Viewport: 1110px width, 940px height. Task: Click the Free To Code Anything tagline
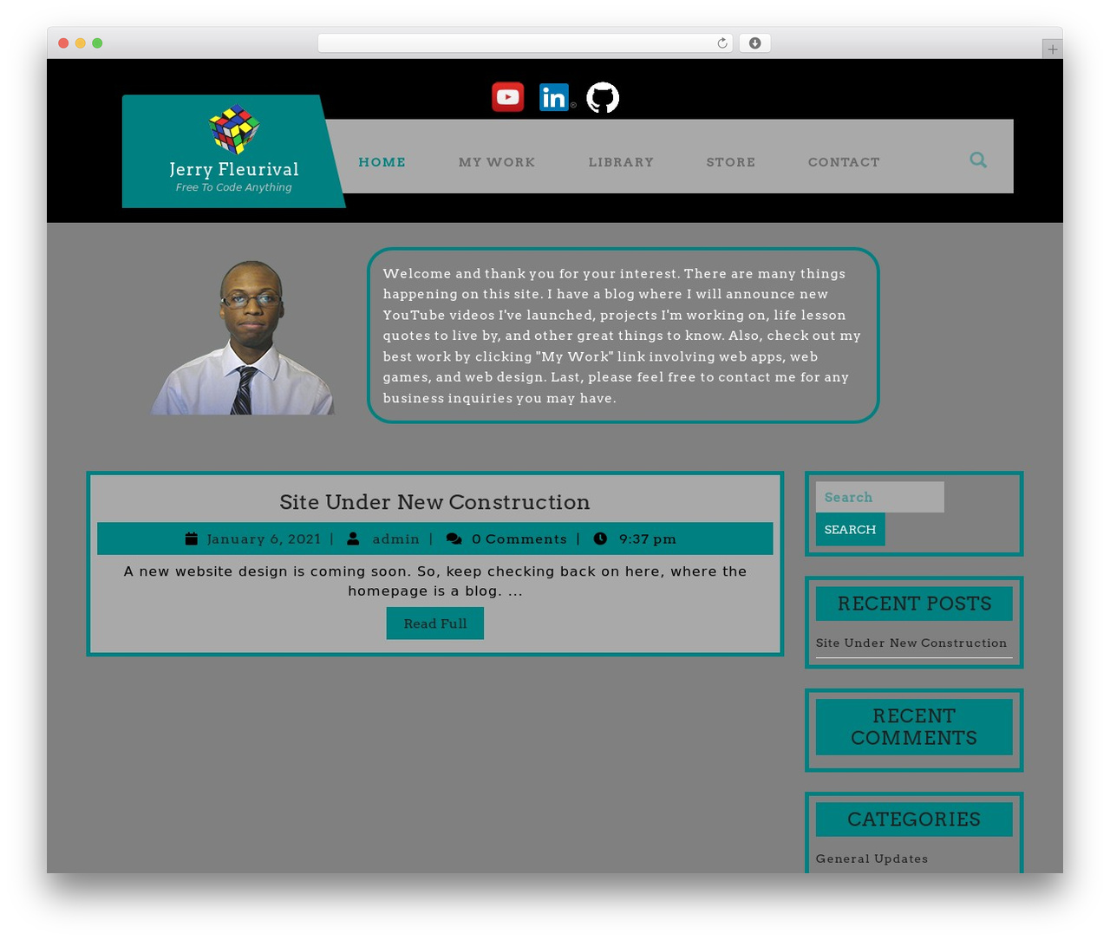234,187
